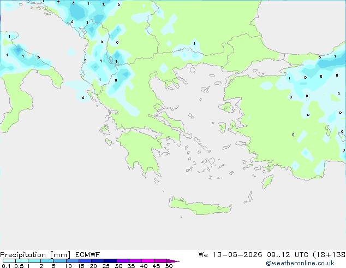The image size is (346, 268).
Task: Pick the 10–15 mm blue legend swatch
Action: [x=72, y=261]
